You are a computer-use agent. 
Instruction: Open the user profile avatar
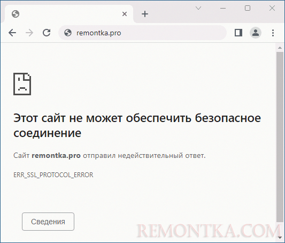(256, 33)
